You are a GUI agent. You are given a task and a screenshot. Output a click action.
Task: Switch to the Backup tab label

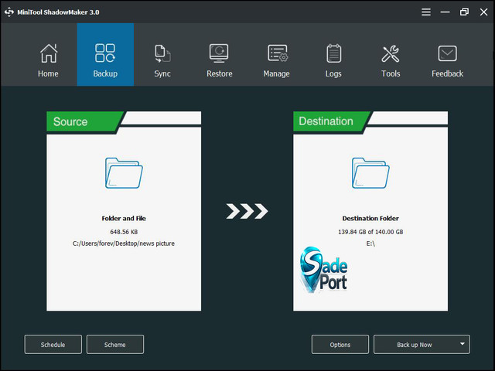click(x=105, y=73)
